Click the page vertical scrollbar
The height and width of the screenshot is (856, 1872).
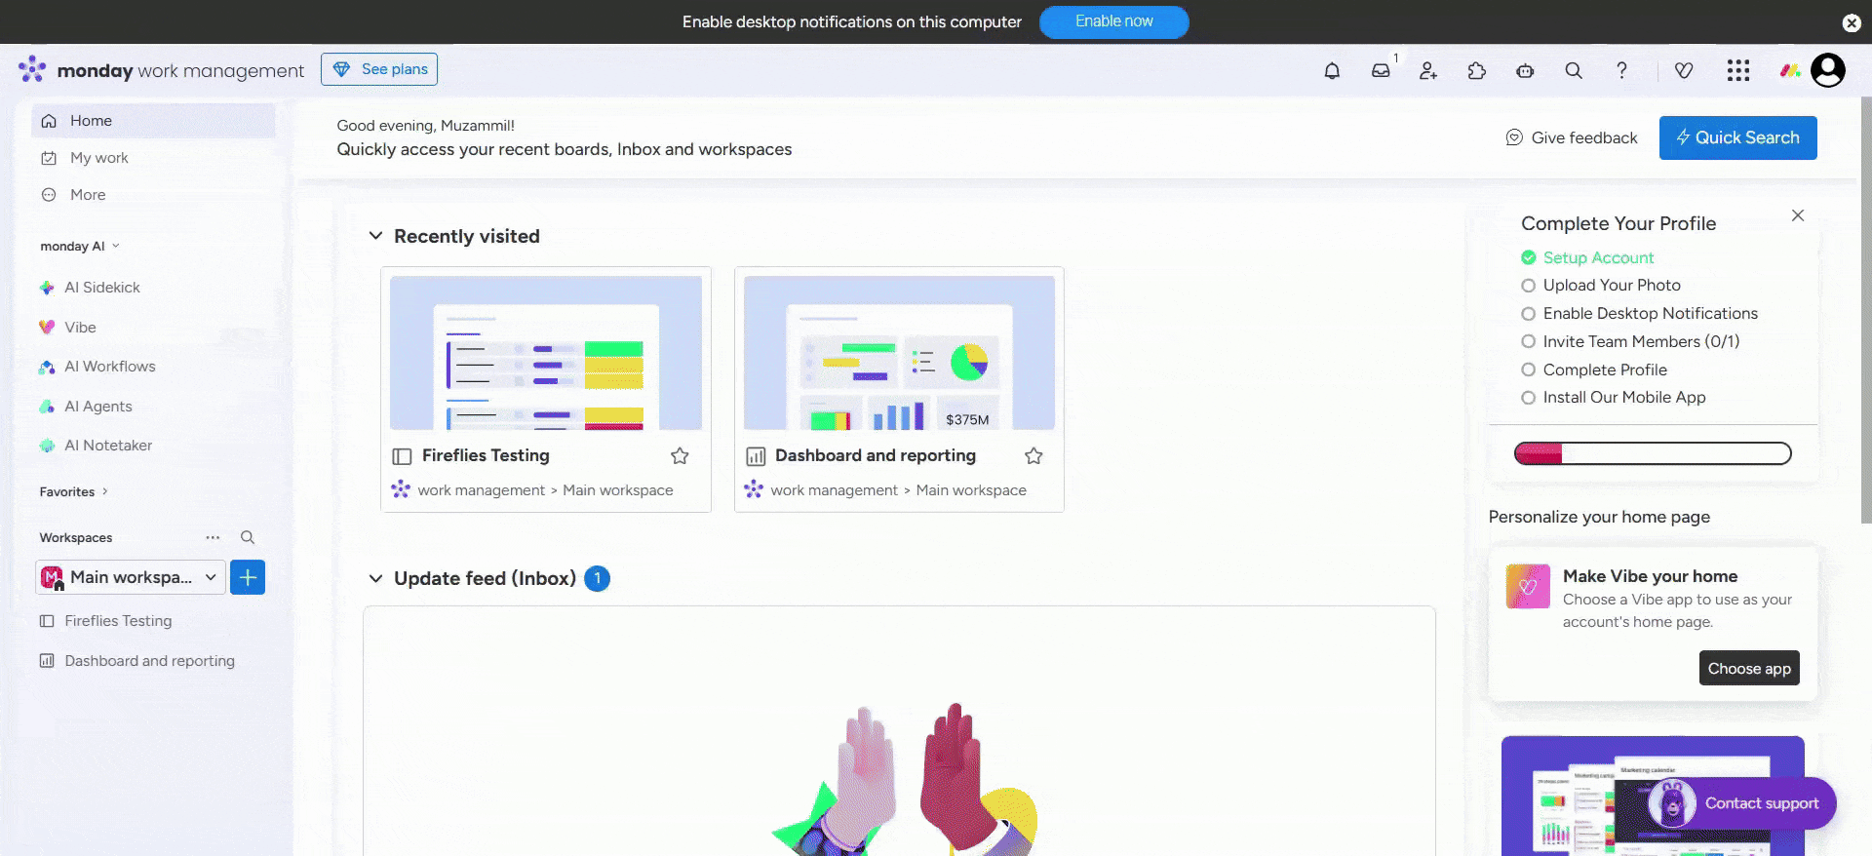(x=1866, y=311)
